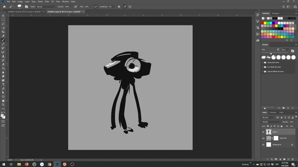This screenshot has width=298, height=167.
Task: Open the Filter menu
Action: 47,1
